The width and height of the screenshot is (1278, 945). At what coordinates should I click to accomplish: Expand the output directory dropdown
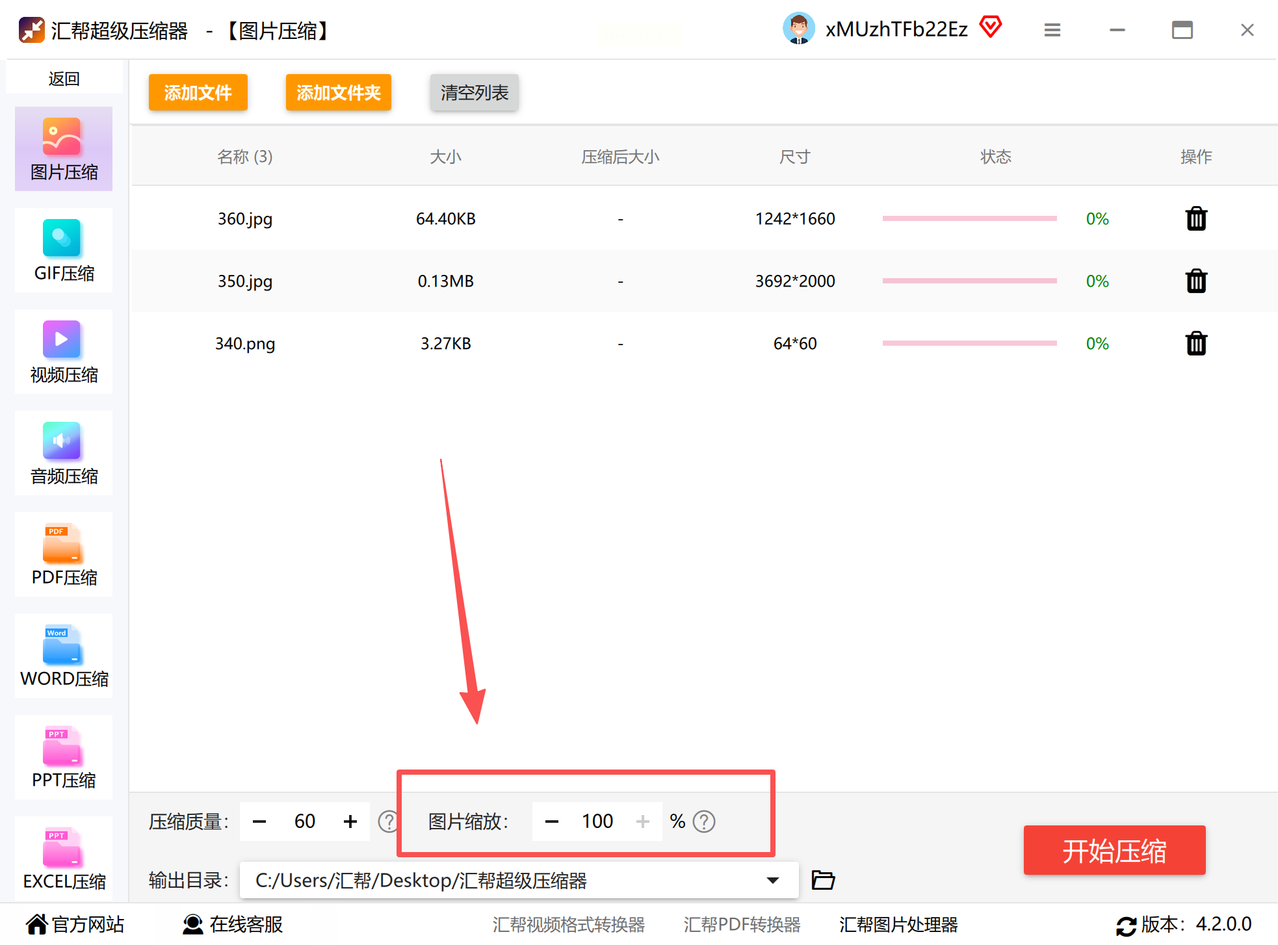pos(772,880)
